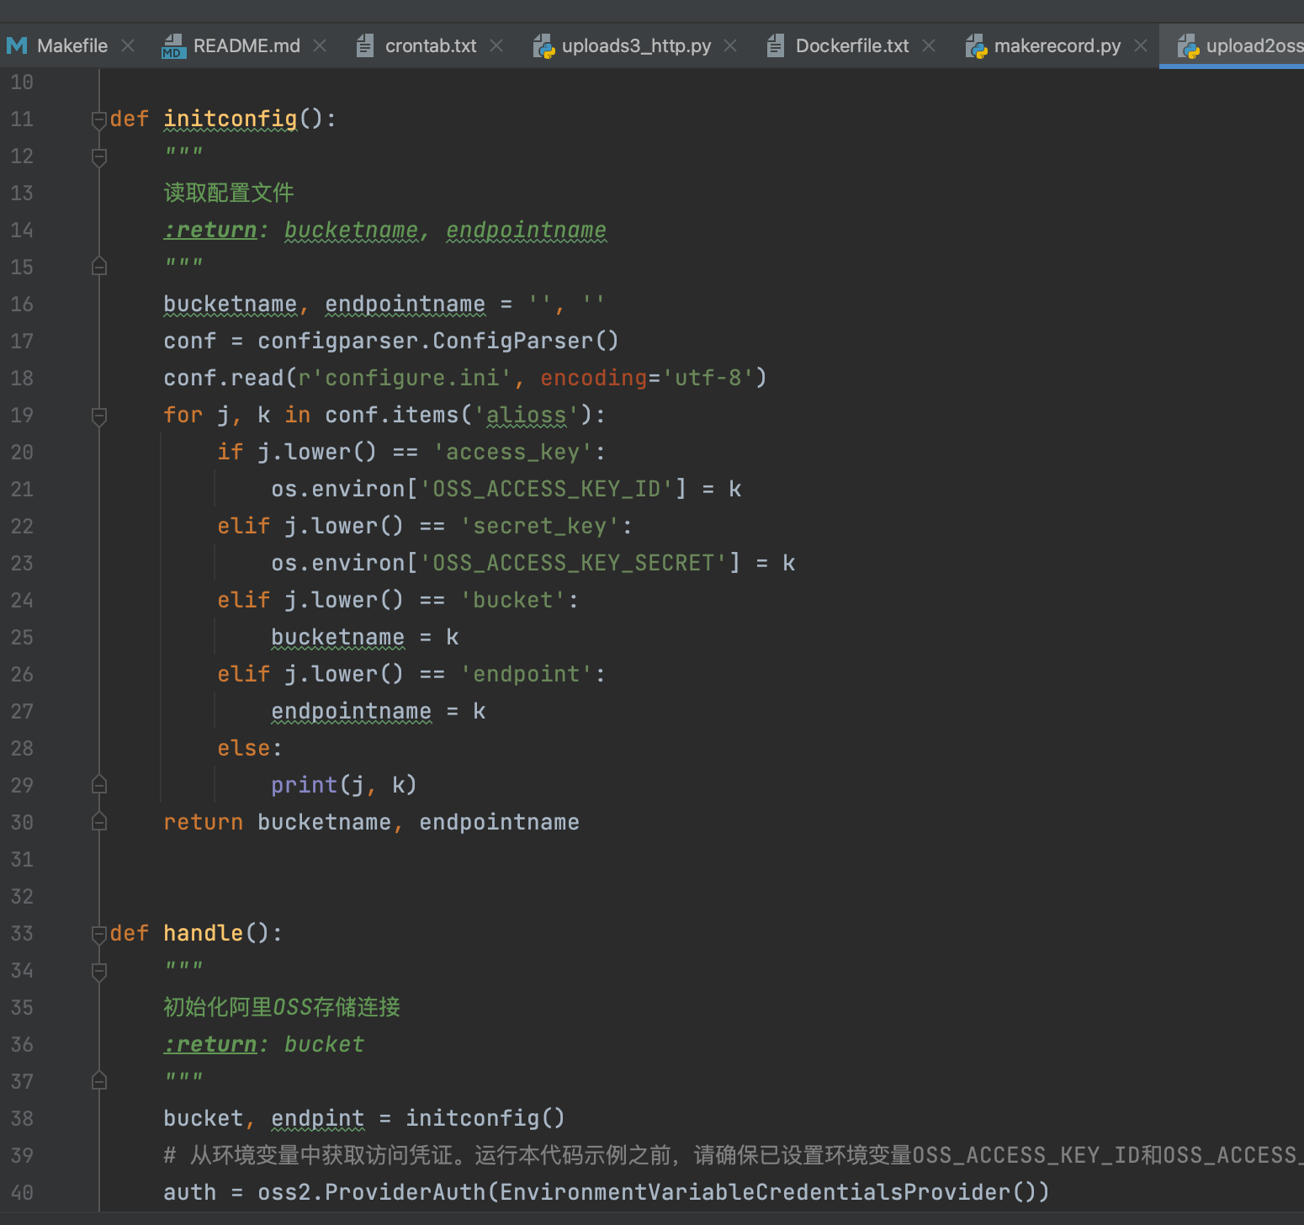
Task: Click initconfig() call on line 38
Action: pyautogui.click(x=485, y=1119)
